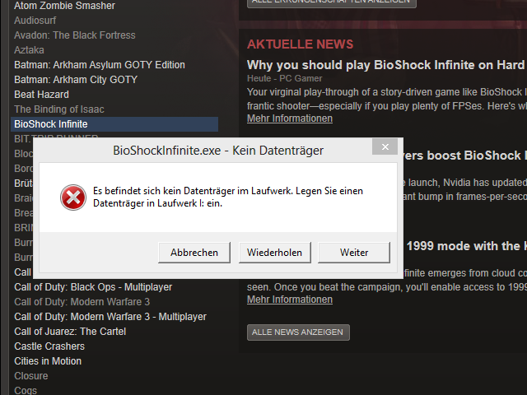The image size is (527, 395).
Task: Select Beat Hazard in library
Action: [x=41, y=95]
